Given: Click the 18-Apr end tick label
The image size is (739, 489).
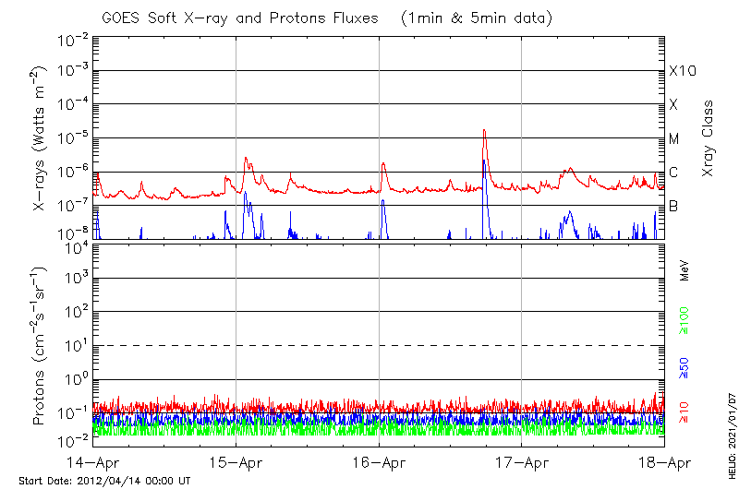Looking at the screenshot, I should (664, 463).
